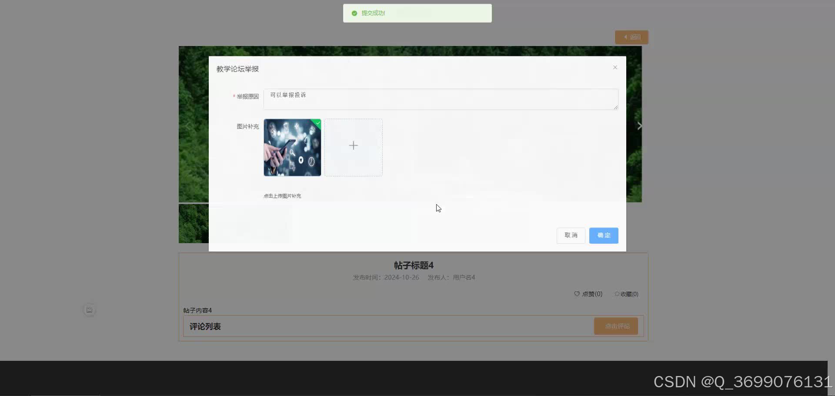Click the floating report icon on the left side

89,310
